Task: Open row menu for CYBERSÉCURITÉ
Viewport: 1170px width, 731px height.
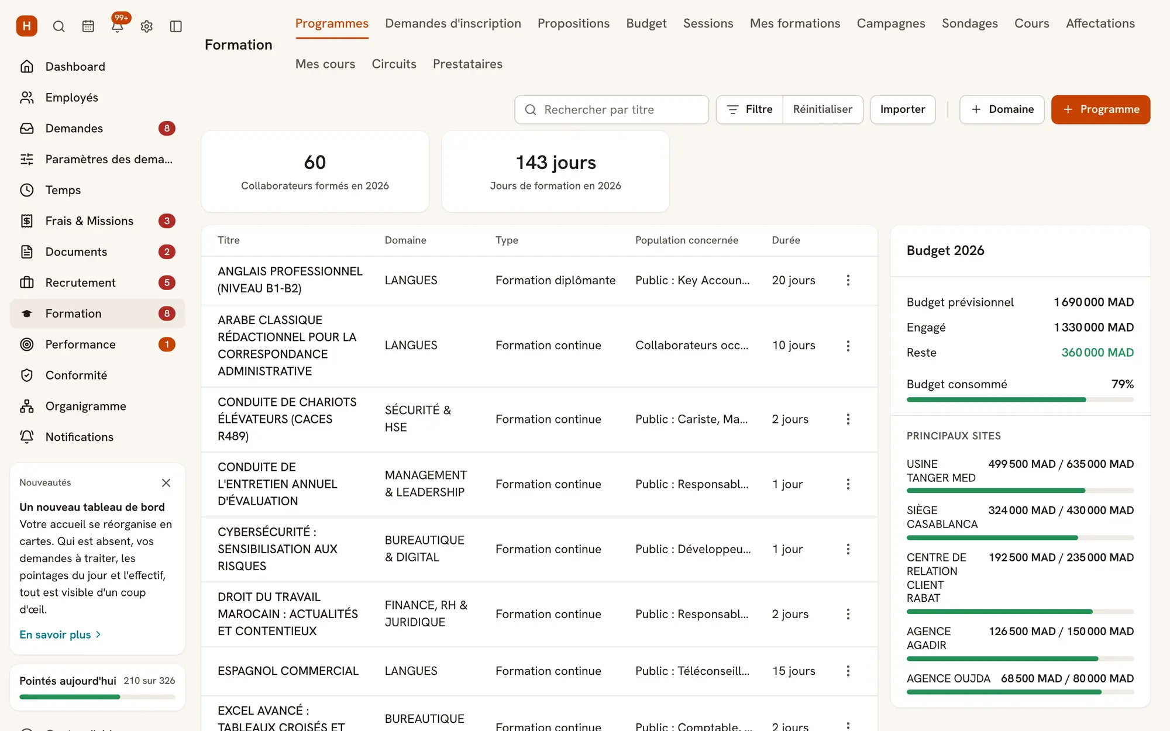Action: coord(848,549)
